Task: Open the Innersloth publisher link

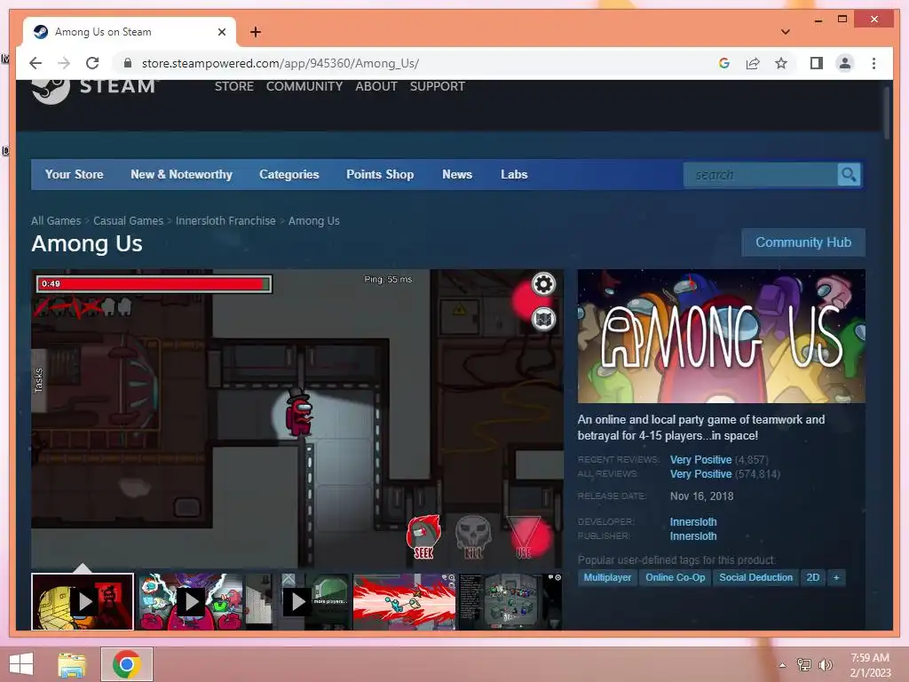Action: coord(693,536)
